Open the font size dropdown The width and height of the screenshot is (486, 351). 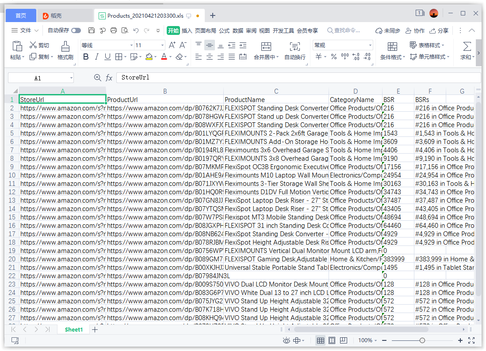click(162, 45)
